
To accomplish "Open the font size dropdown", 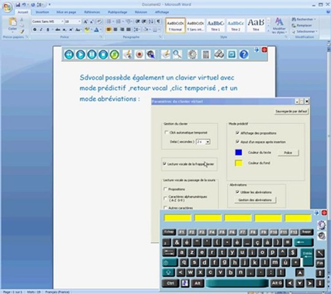I will coord(79,22).
